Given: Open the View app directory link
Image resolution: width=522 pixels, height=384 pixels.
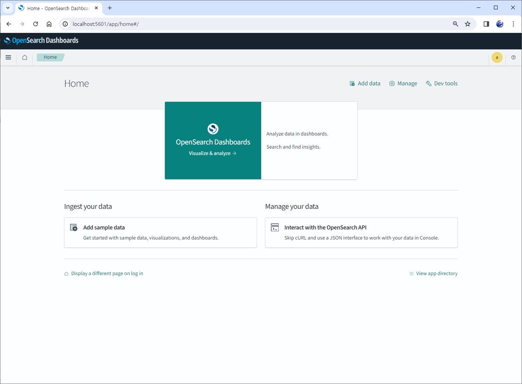Looking at the screenshot, I should 434,274.
